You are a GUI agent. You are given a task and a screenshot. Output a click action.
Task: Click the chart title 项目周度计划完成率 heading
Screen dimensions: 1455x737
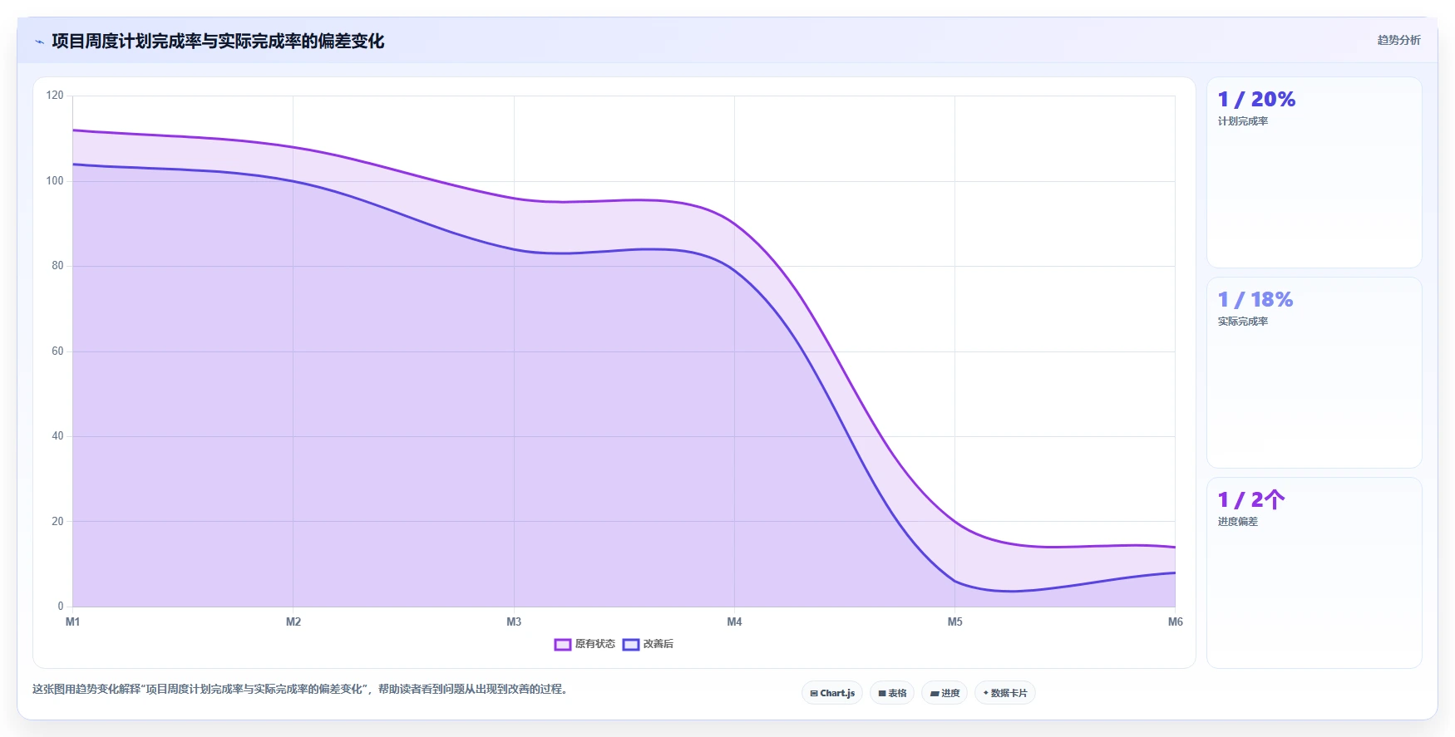(218, 42)
